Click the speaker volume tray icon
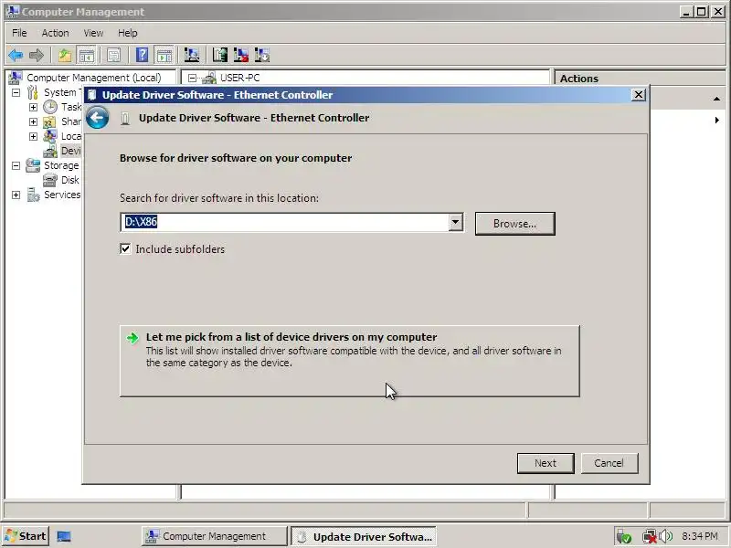This screenshot has width=731, height=548. tap(666, 536)
